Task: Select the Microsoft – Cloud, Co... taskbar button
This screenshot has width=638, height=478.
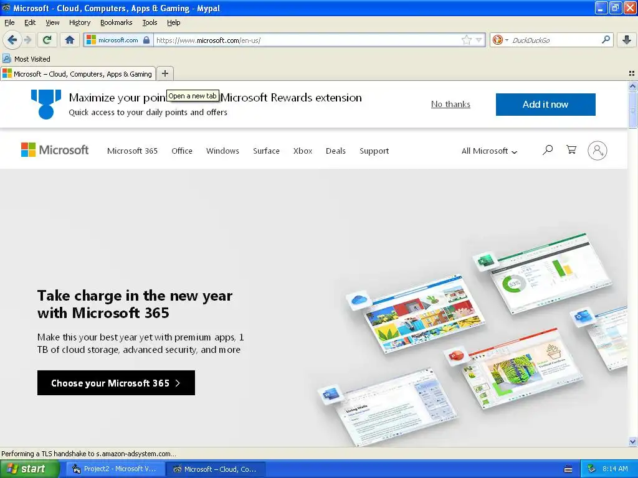Action: (x=216, y=469)
